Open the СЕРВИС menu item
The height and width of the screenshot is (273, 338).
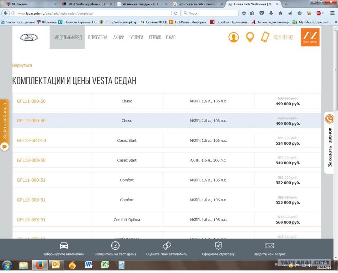(x=155, y=37)
